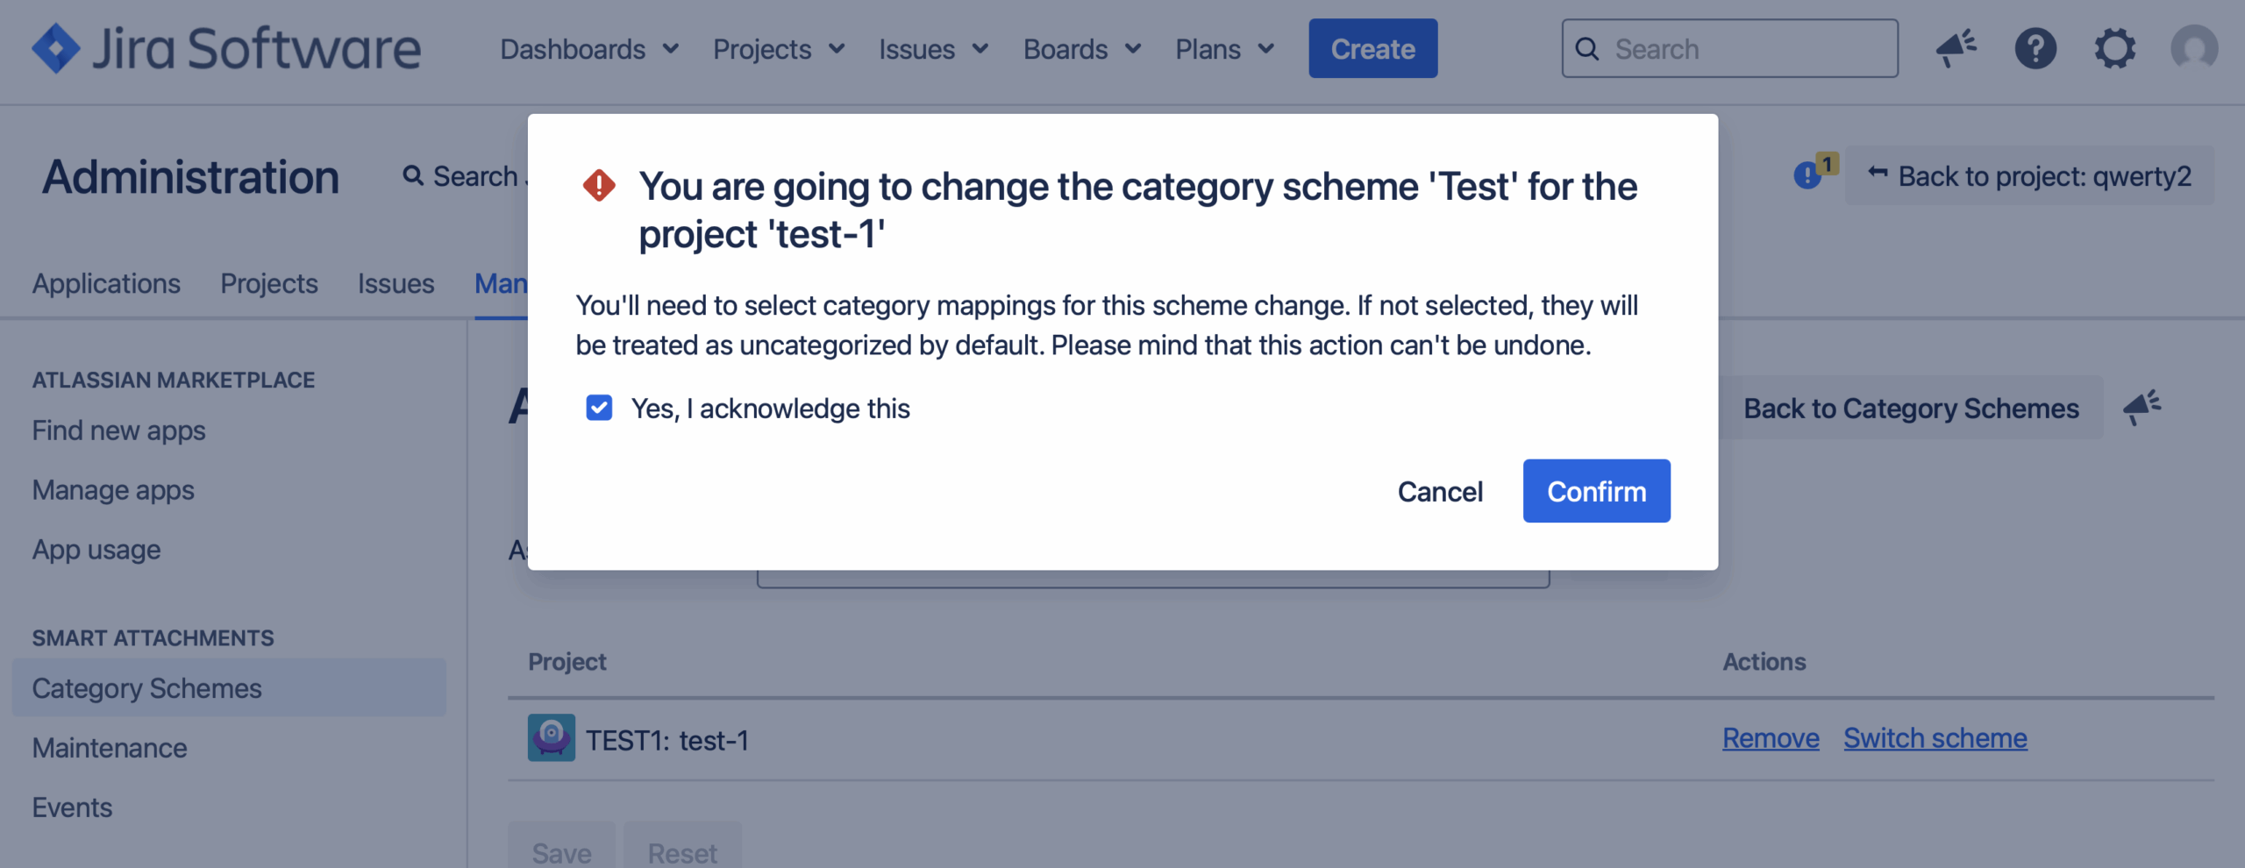Switch to the Applications admin tab

(x=106, y=283)
